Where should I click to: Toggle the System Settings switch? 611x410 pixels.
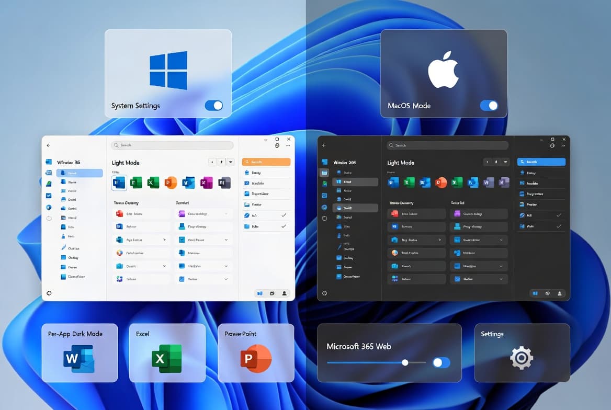point(214,106)
